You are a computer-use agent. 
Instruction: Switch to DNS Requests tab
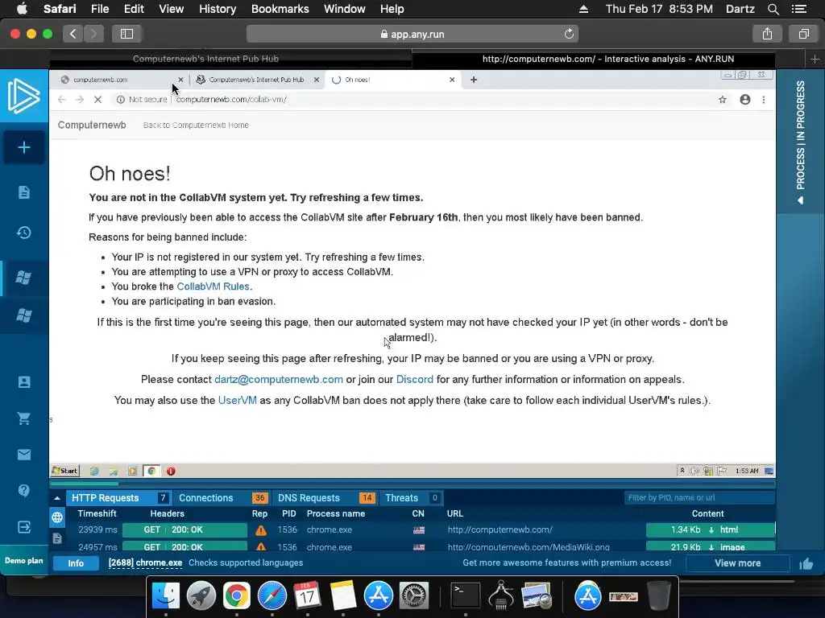point(325,497)
